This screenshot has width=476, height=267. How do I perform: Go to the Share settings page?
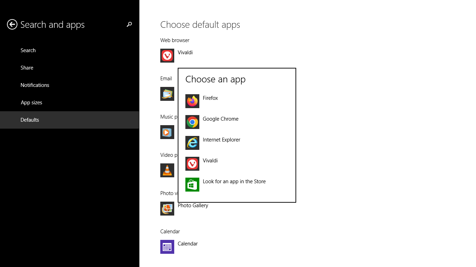coord(27,67)
